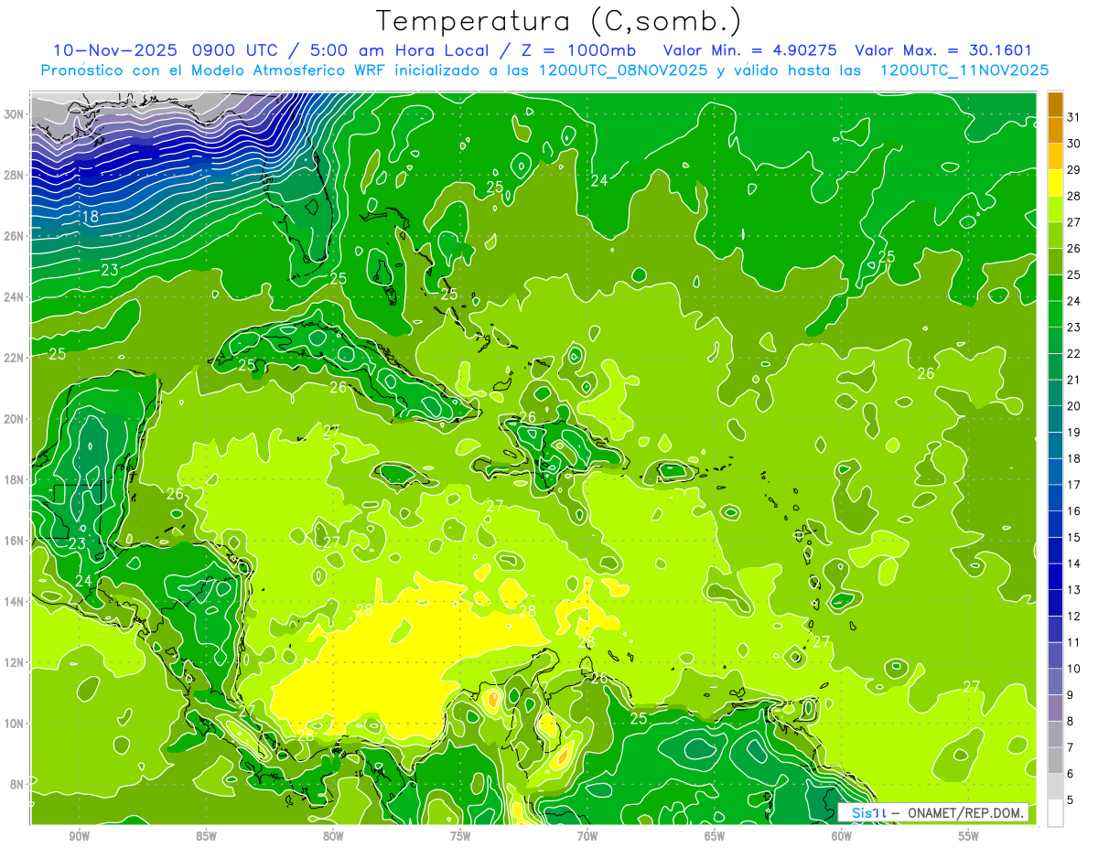Click the "12N" latitude label
Image resolution: width=1098 pixels, height=848 pixels.
15,662
